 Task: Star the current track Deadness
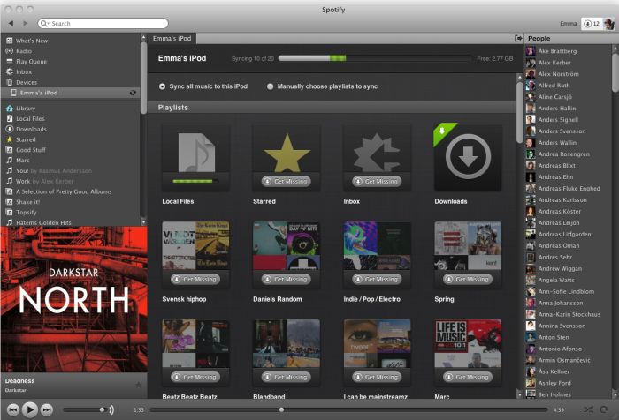tap(137, 385)
